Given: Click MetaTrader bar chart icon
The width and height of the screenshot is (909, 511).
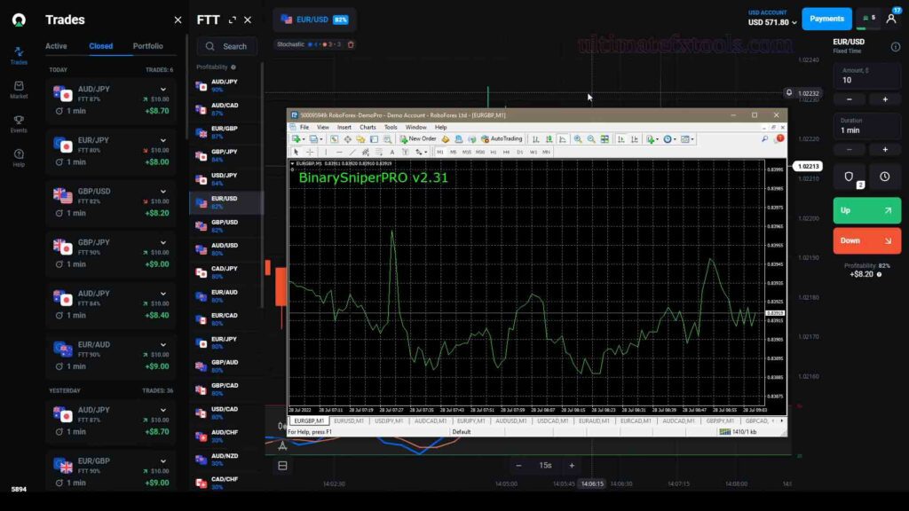Looking at the screenshot, I should (535, 139).
